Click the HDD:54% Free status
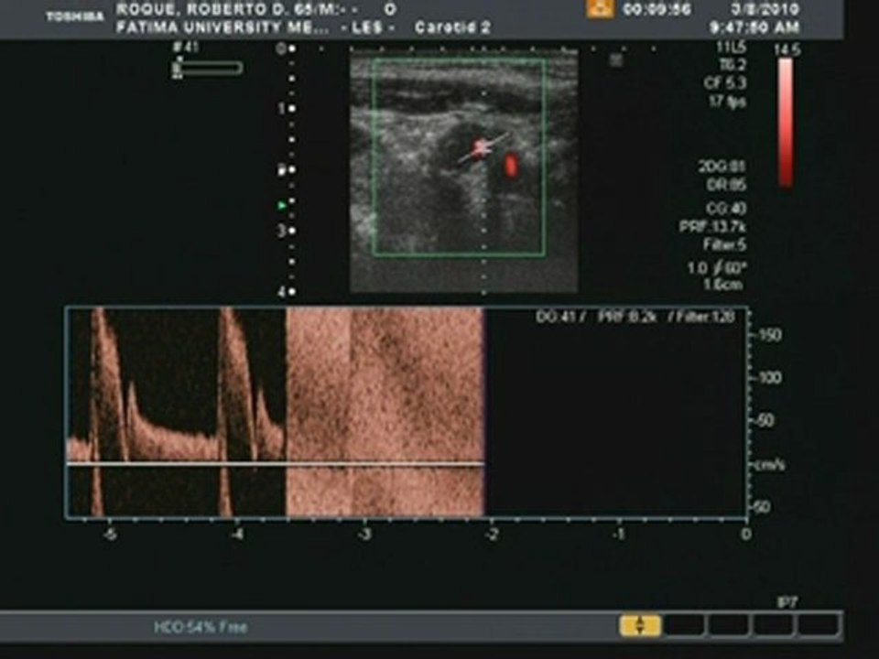 [201, 626]
